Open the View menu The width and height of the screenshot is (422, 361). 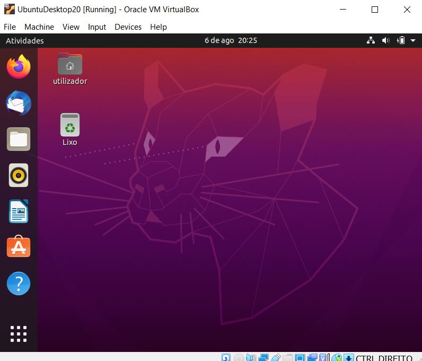coord(71,27)
